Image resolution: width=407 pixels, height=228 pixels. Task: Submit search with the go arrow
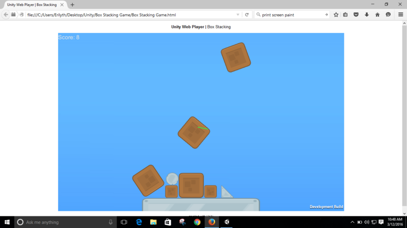(x=326, y=15)
